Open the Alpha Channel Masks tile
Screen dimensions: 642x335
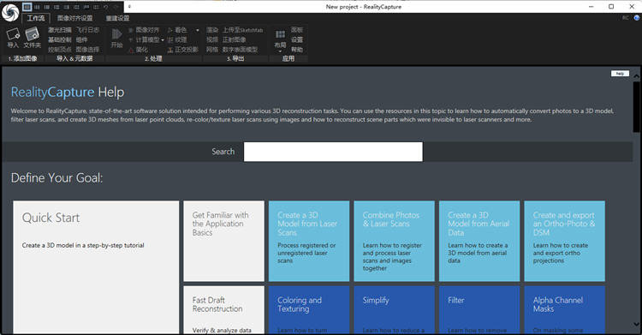[x=564, y=310]
